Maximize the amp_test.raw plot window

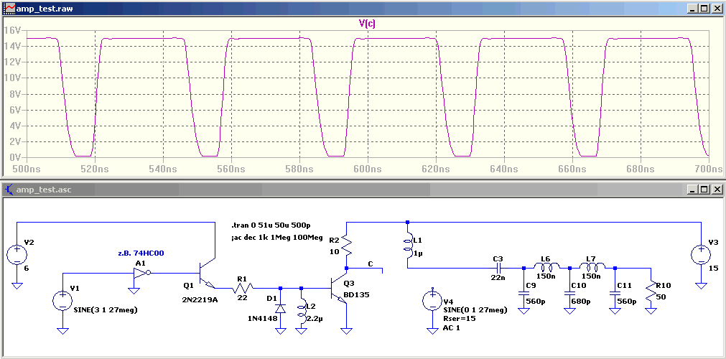704,9
